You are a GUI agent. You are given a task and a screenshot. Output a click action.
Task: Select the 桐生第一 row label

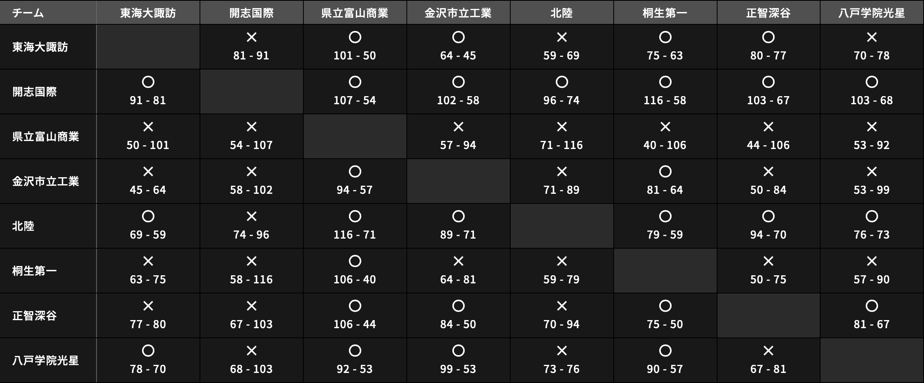(x=34, y=271)
